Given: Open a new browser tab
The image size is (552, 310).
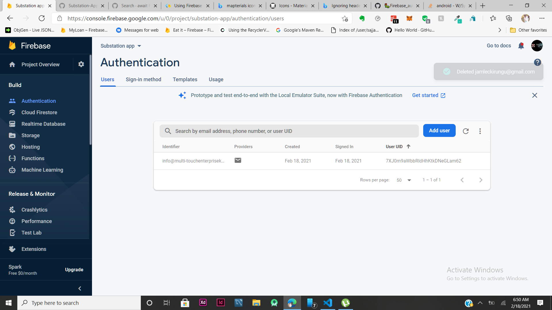Looking at the screenshot, I should point(483,6).
